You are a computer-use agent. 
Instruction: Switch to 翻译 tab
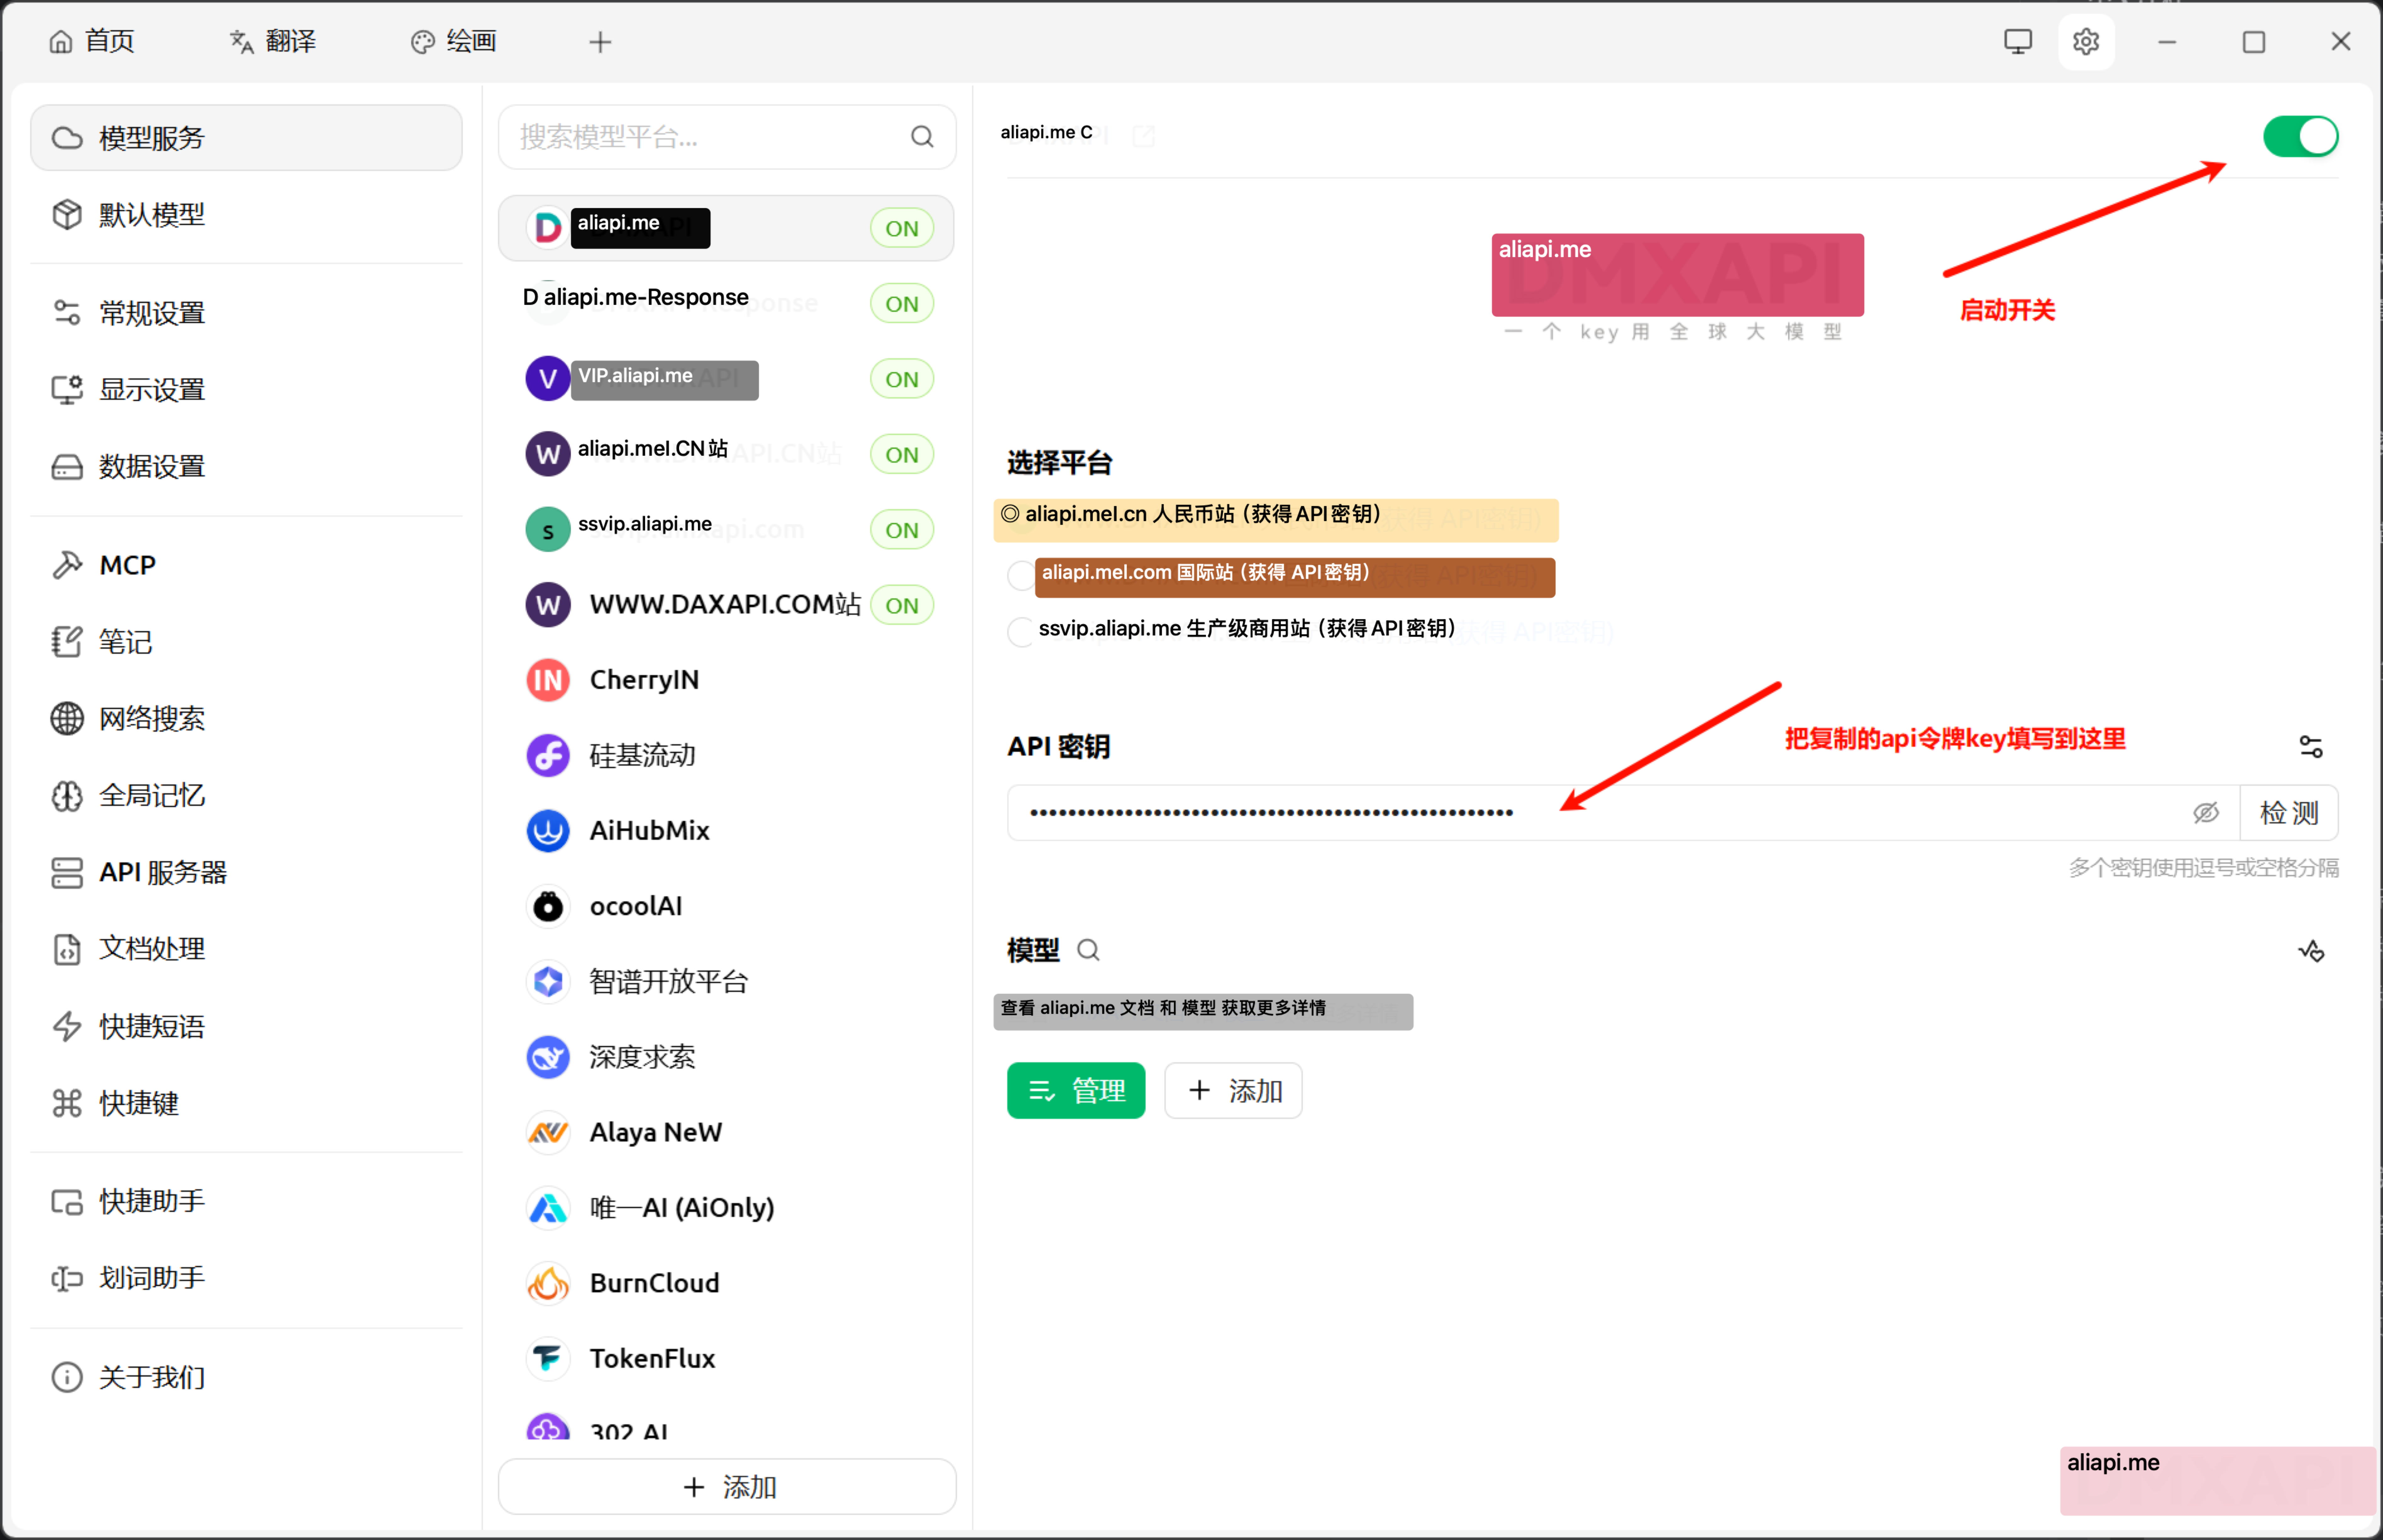click(273, 41)
